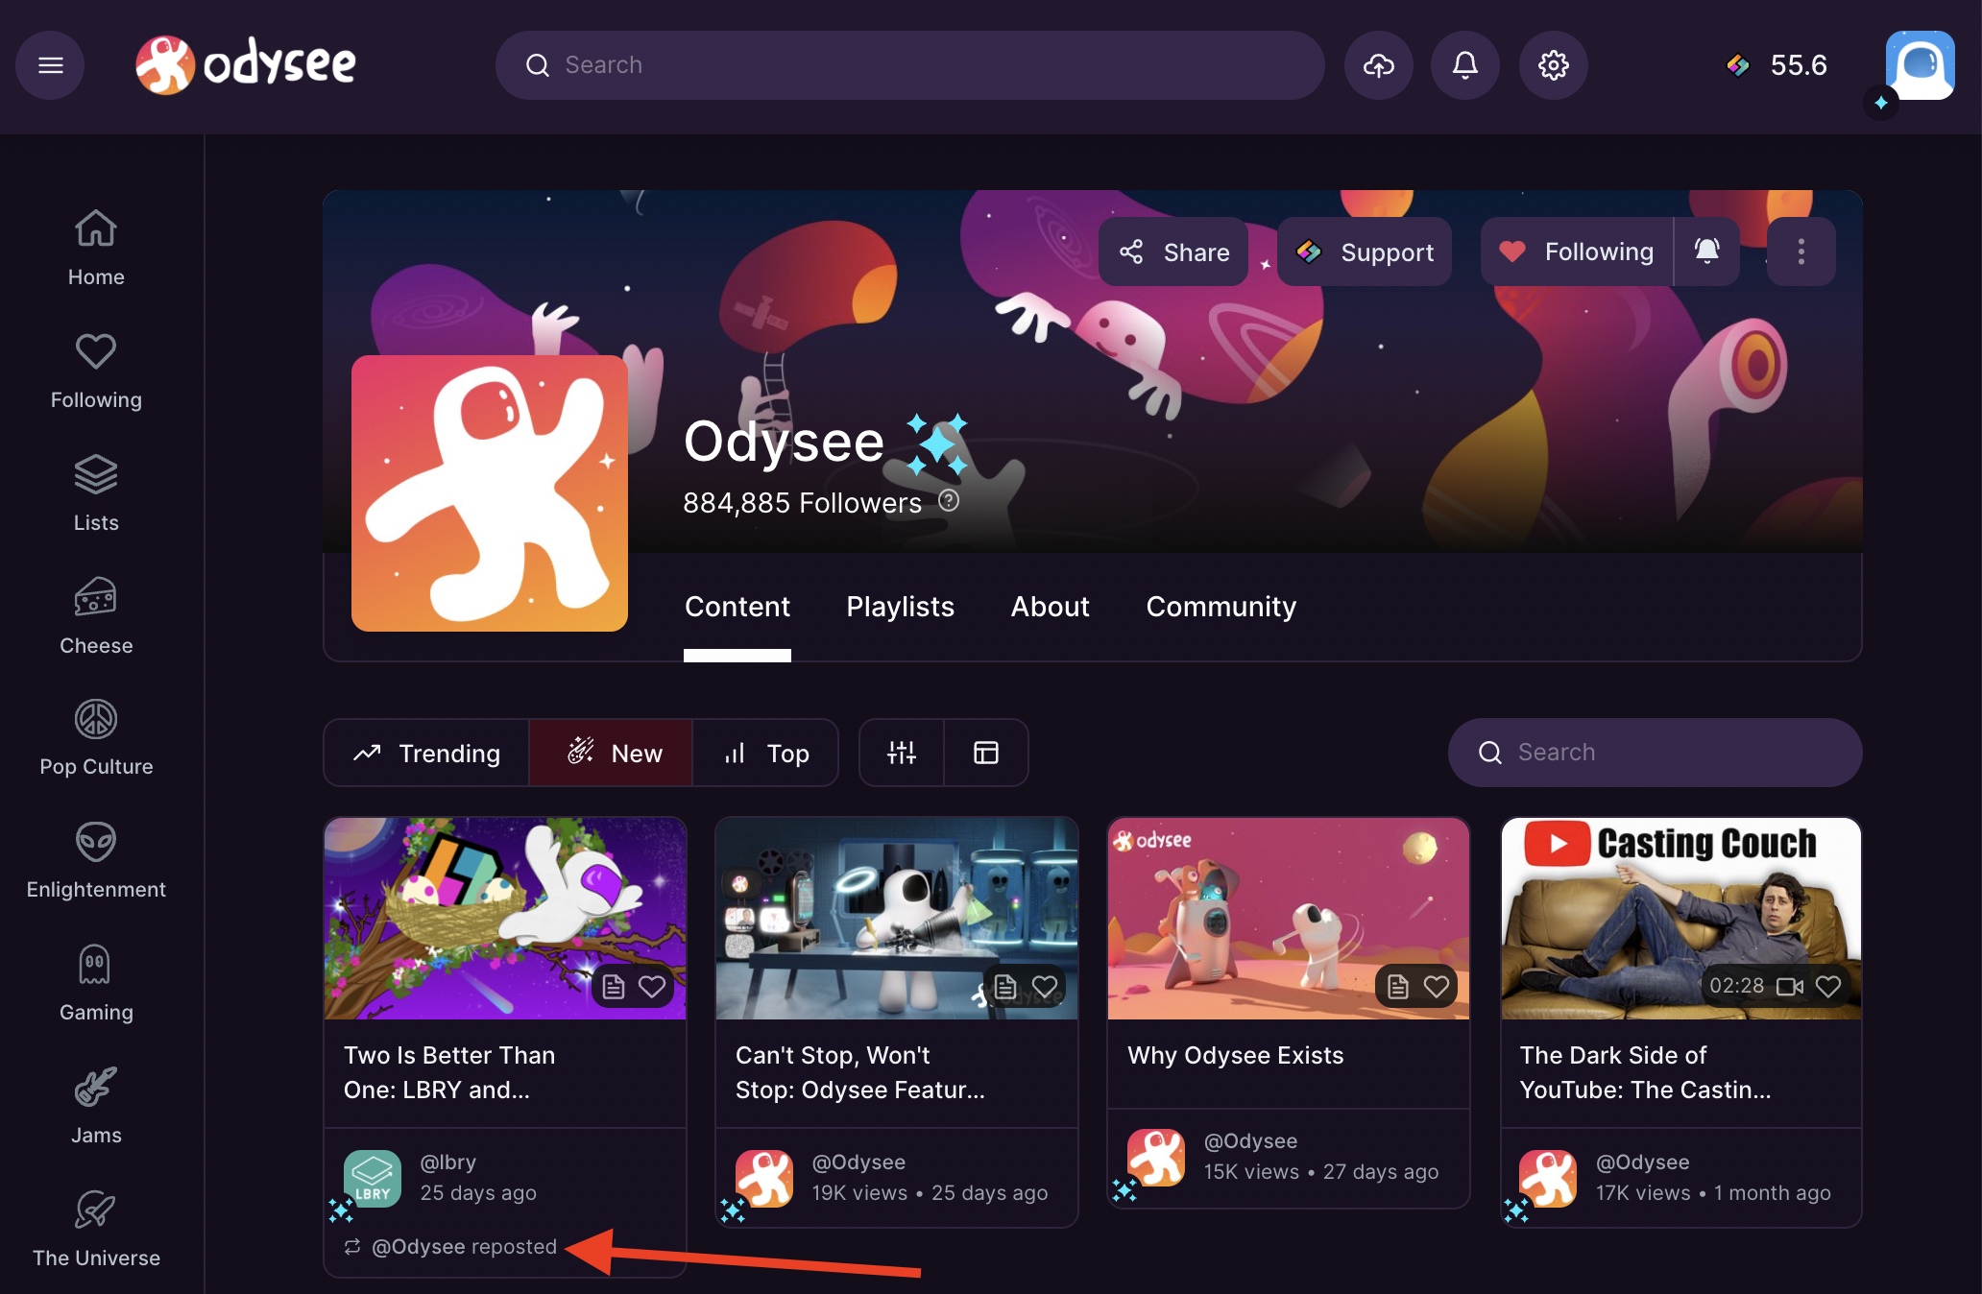Click the Support channel button
Image resolution: width=1982 pixels, height=1294 pixels.
coord(1365,252)
